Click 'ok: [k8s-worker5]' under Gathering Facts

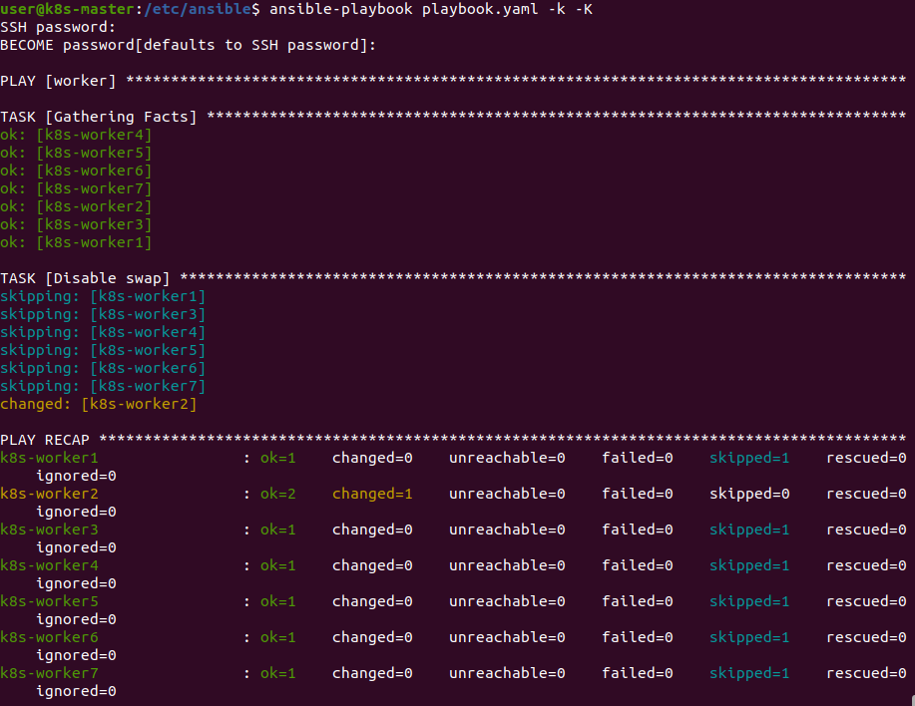76,153
